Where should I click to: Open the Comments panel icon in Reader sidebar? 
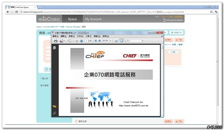55,107
